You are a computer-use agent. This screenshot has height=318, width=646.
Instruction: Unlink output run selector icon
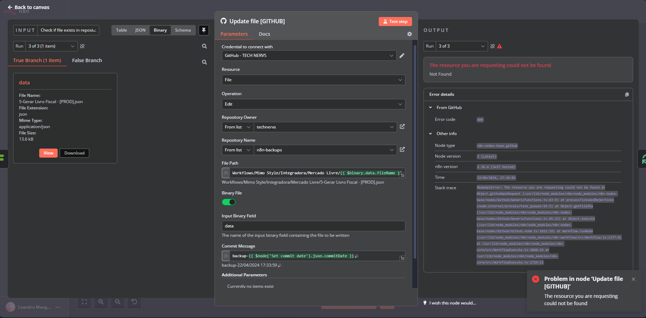click(493, 46)
